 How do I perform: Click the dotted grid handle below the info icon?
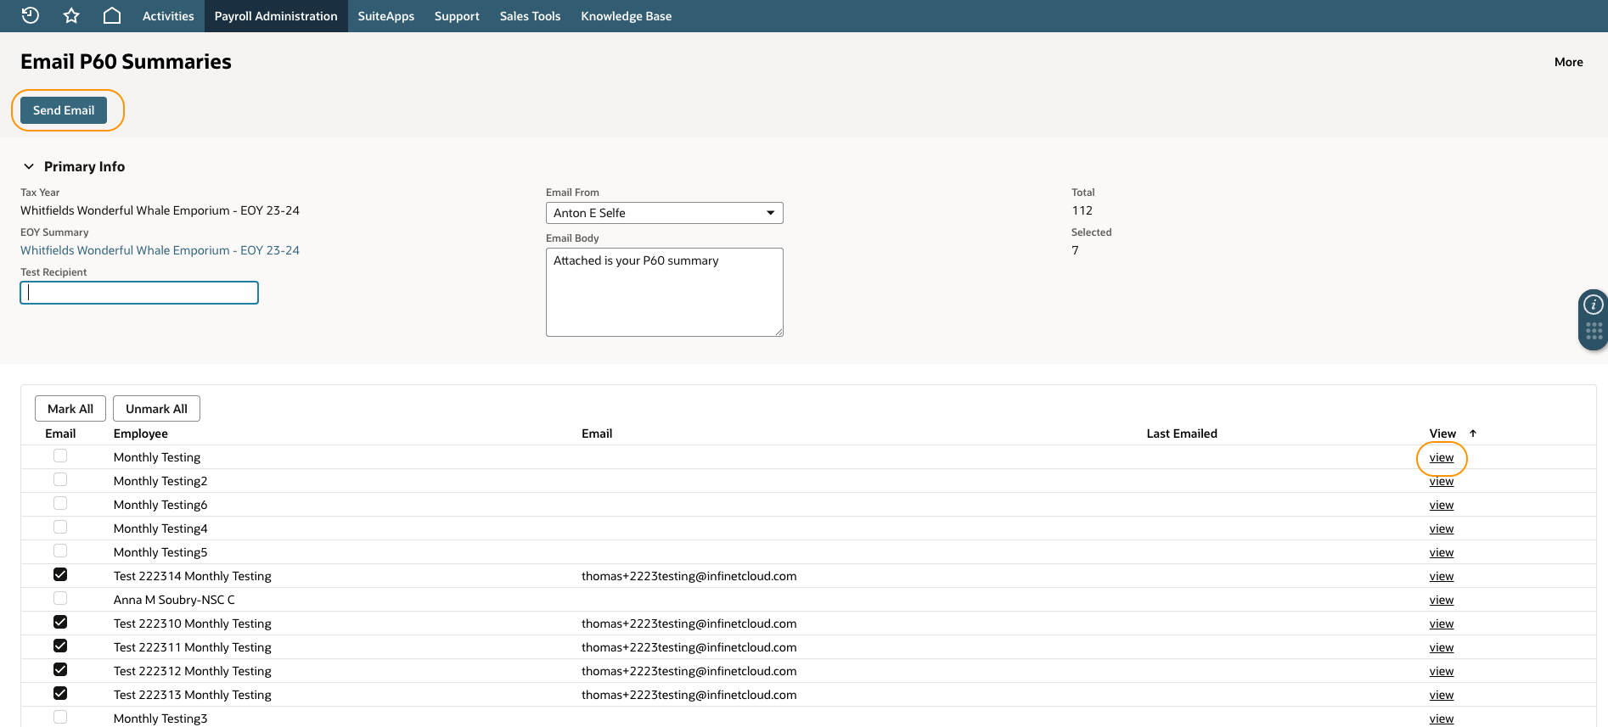1594,331
